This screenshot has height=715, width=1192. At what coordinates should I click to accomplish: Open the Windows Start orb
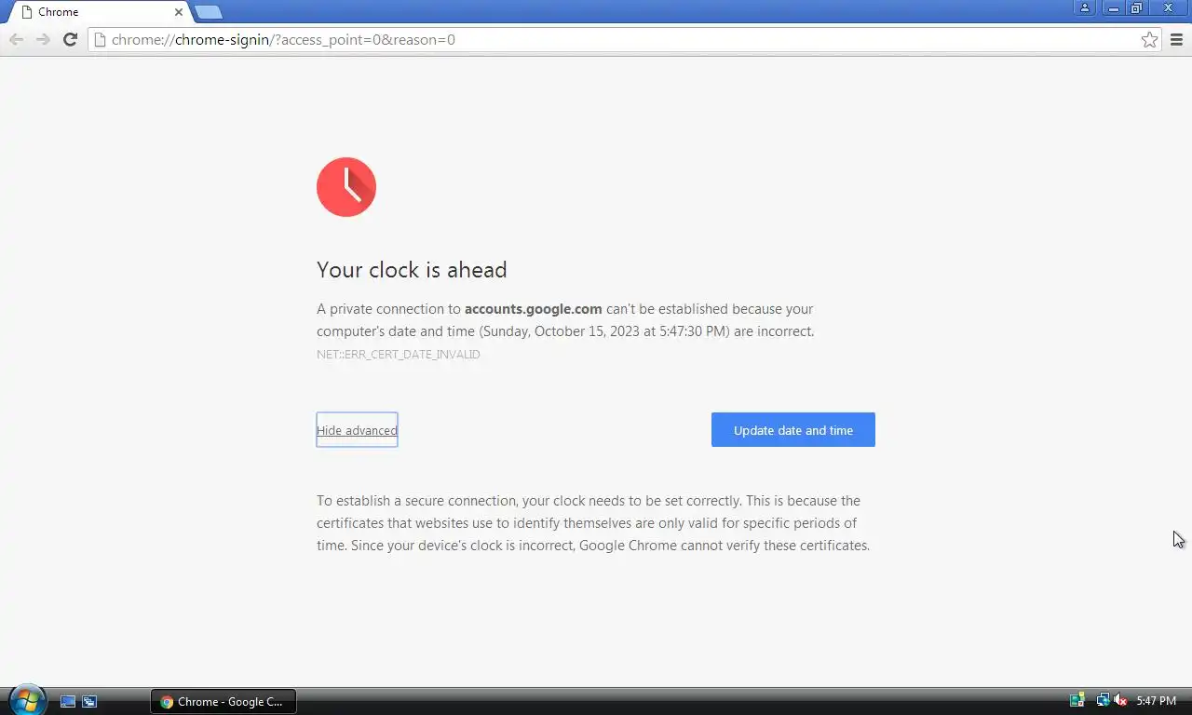pos(26,700)
